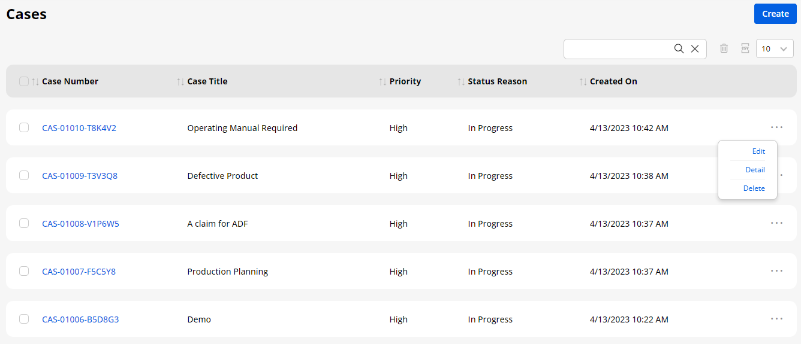Open three-dot menu for Demo case

click(776, 319)
